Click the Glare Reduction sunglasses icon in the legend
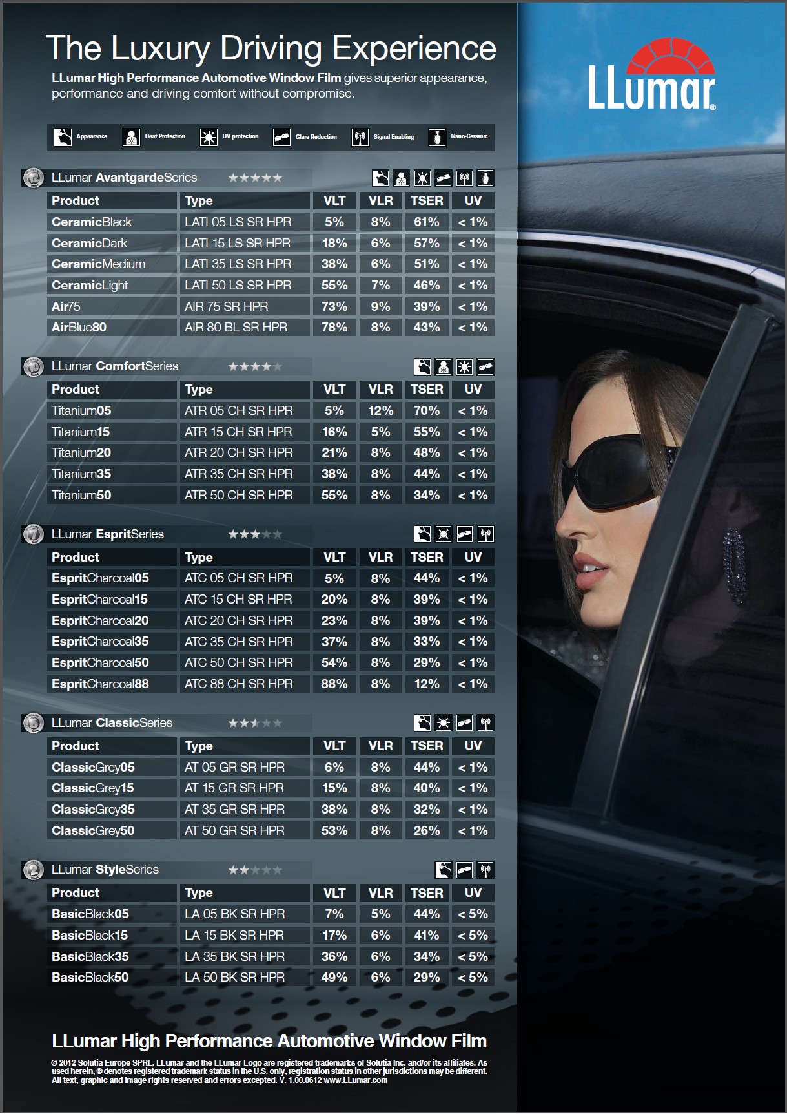This screenshot has height=1114, width=787. (x=282, y=137)
